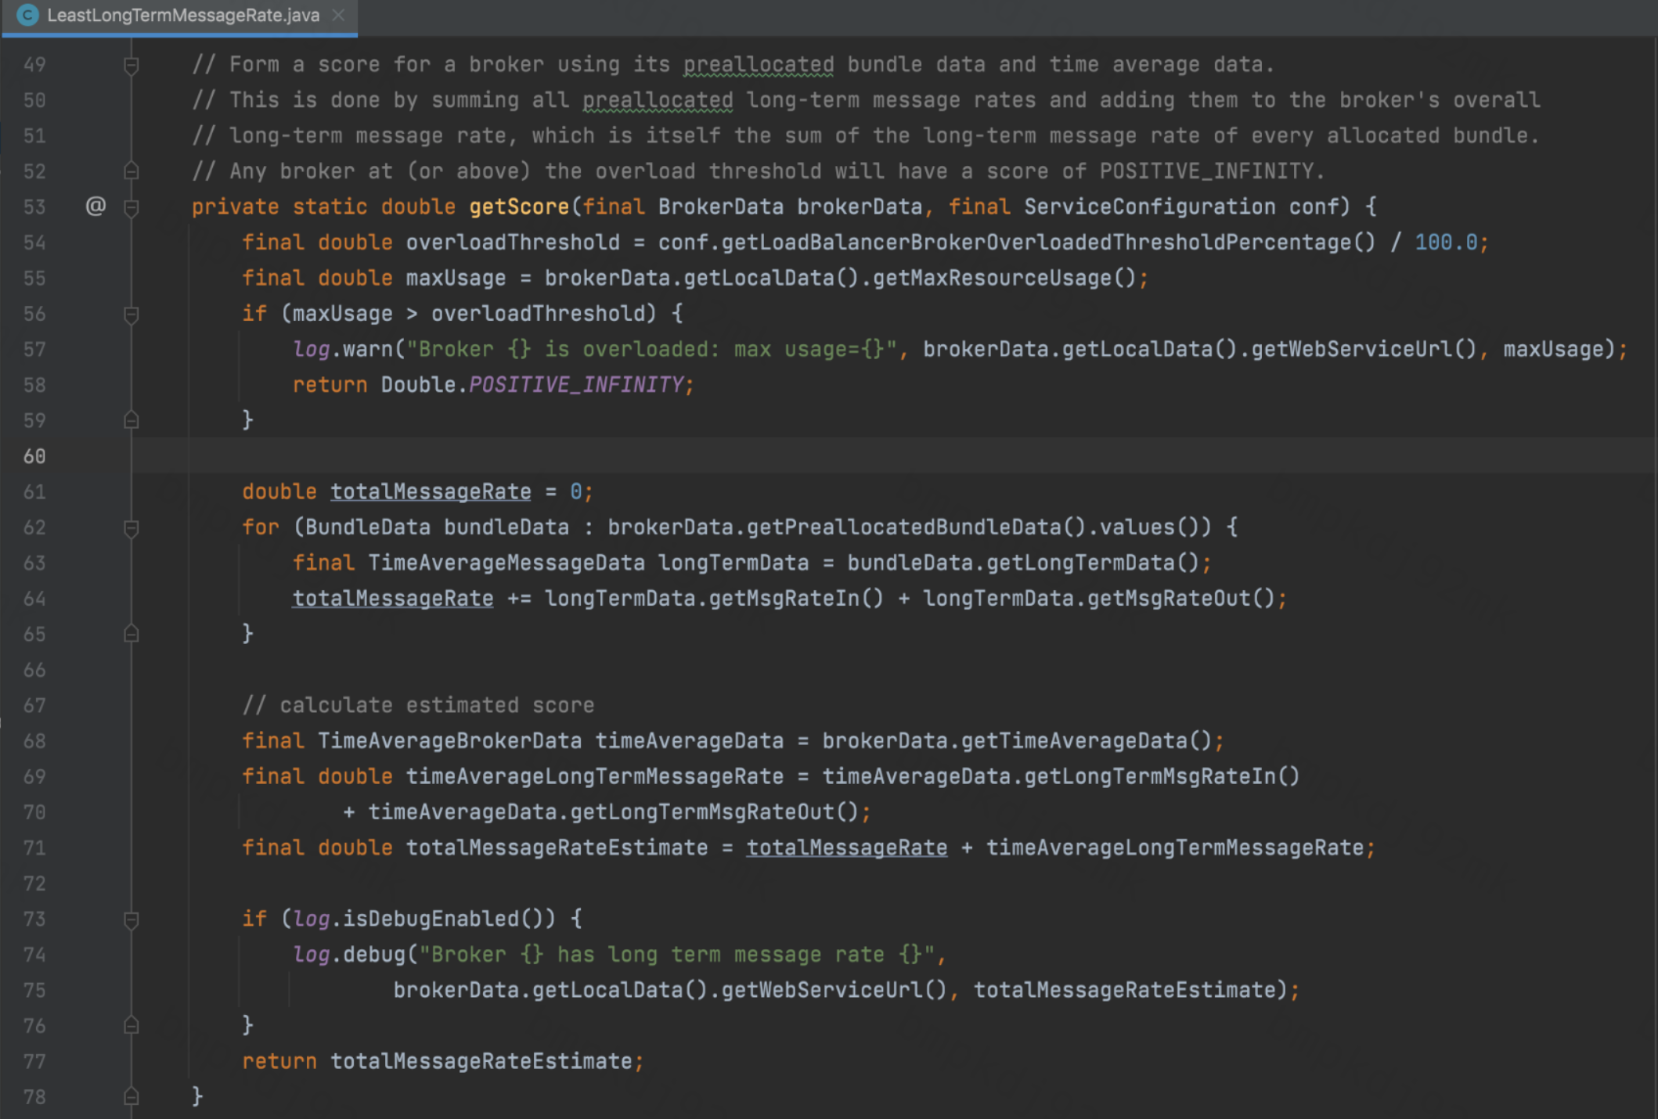Click the method end fold marker at line 78

click(x=132, y=1097)
